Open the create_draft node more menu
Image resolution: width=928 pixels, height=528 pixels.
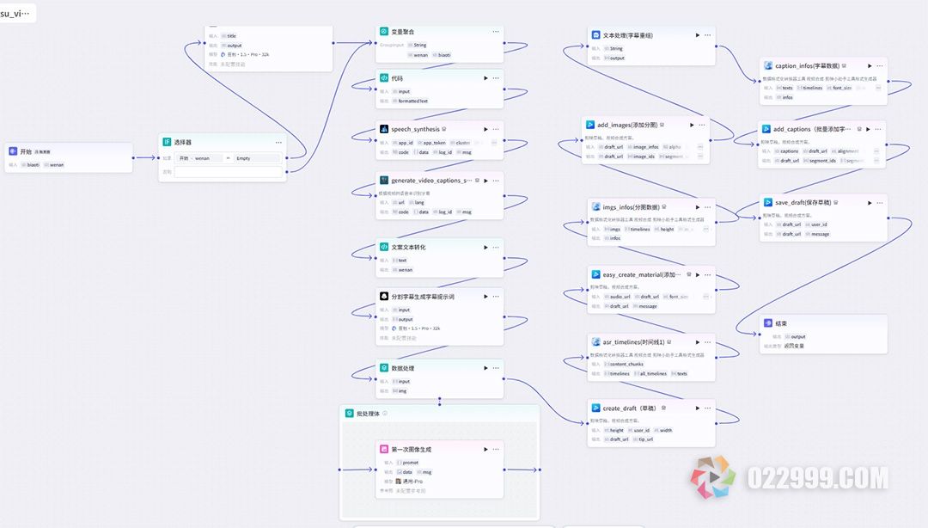coord(708,408)
